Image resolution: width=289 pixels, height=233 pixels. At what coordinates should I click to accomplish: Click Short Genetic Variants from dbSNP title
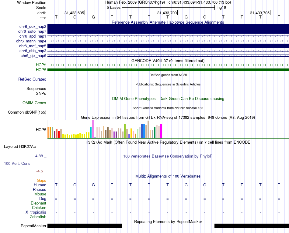click(168, 108)
